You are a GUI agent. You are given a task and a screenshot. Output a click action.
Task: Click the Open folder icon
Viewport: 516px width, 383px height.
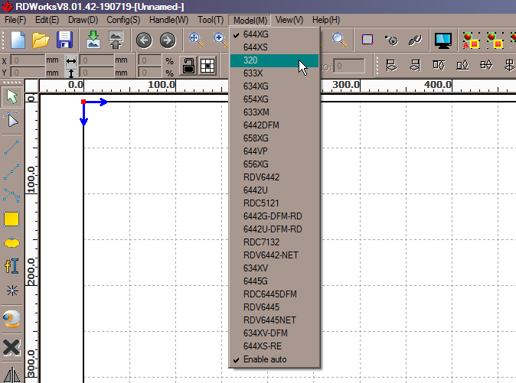[41, 41]
